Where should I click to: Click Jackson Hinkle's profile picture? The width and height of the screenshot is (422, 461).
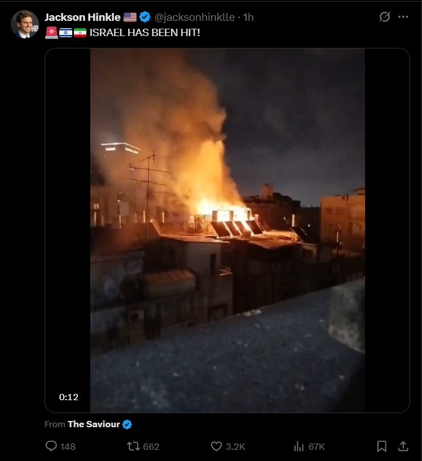[x=25, y=24]
